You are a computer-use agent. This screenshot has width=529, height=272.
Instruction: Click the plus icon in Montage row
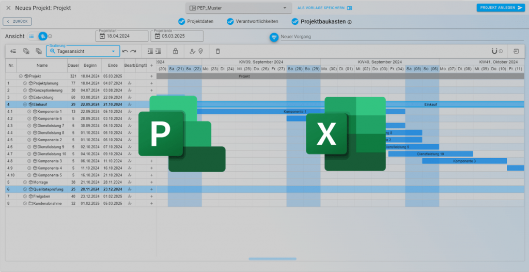pos(151,182)
